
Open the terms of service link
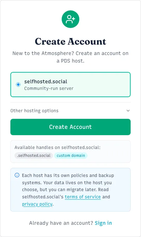[83, 197]
